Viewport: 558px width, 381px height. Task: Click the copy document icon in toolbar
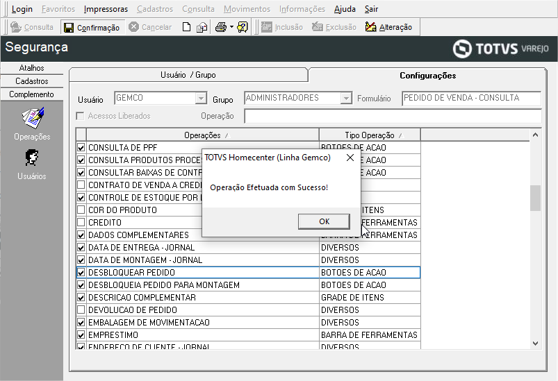coord(202,27)
